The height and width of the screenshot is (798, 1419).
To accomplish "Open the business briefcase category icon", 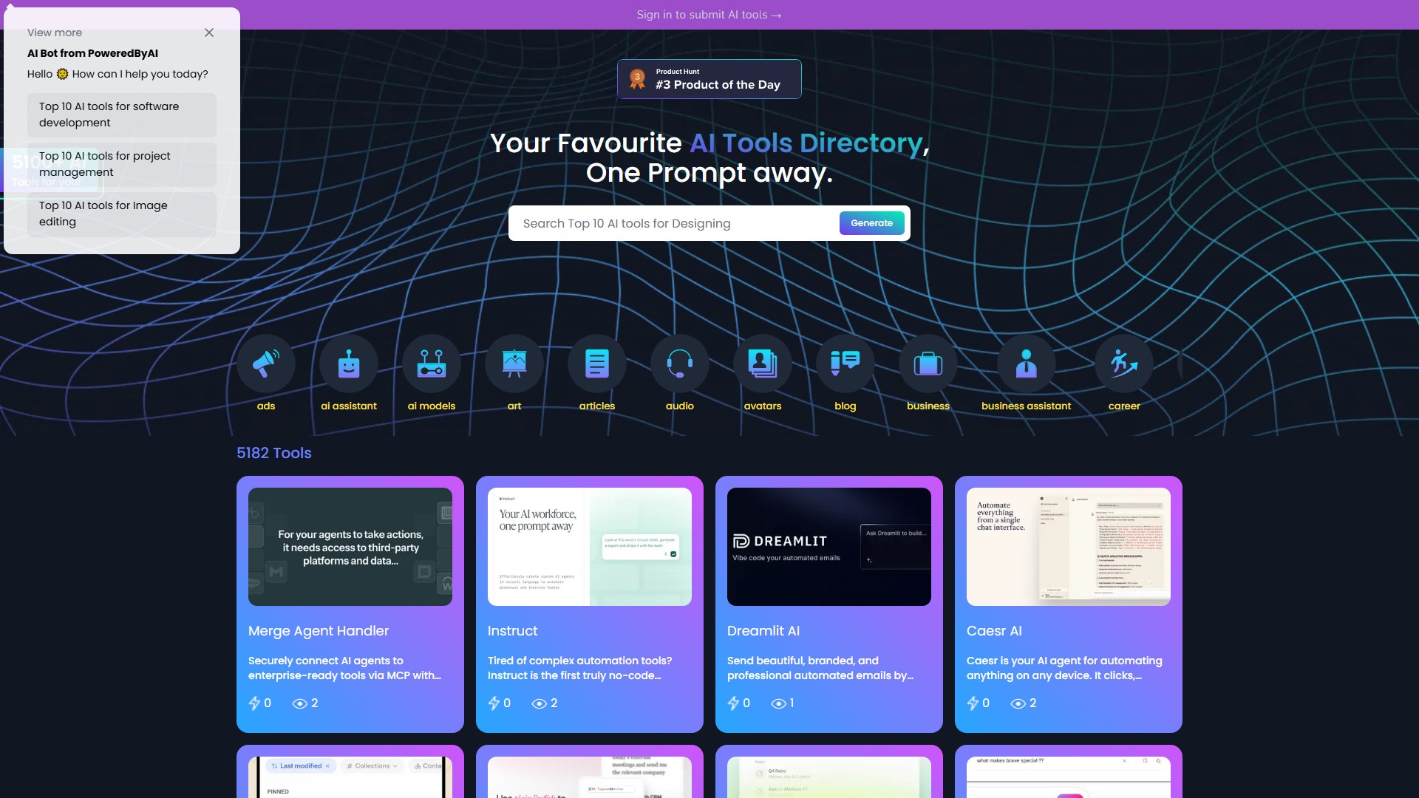I will click(928, 364).
